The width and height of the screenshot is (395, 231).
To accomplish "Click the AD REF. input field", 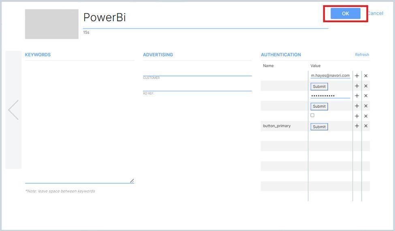I will [197, 88].
